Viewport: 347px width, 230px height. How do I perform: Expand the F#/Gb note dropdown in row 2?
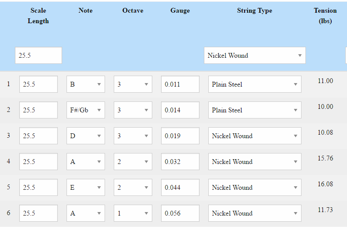85,110
